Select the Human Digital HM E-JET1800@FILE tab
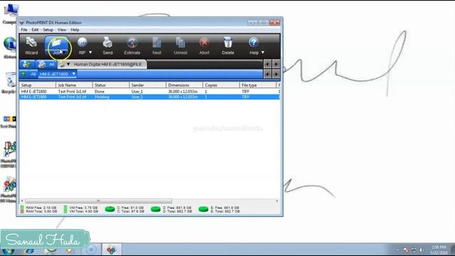This screenshot has width=455, height=256. tap(107, 64)
